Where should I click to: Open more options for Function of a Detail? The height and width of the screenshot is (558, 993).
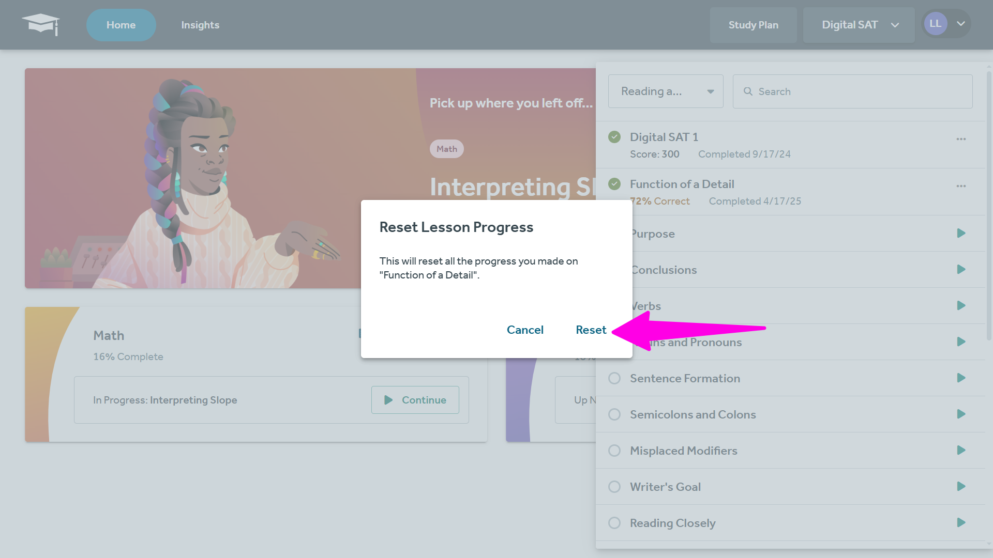[x=961, y=186]
